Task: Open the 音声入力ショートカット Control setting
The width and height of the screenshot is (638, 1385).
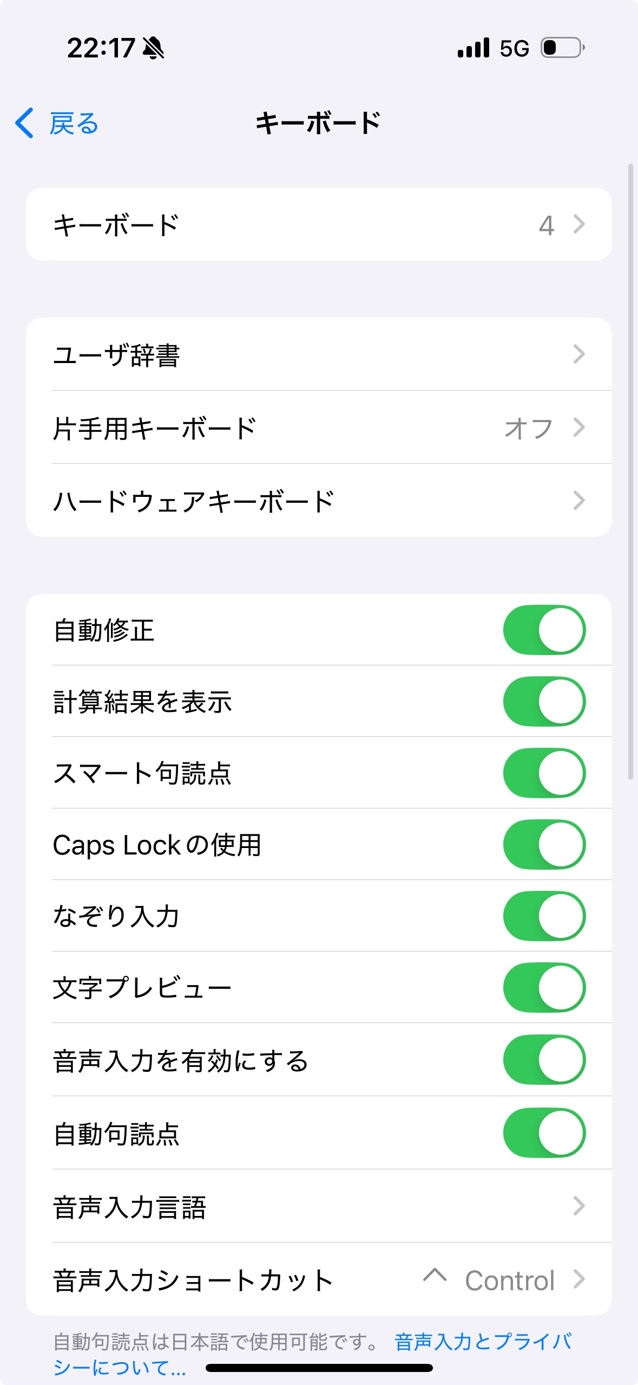Action: tap(319, 1280)
